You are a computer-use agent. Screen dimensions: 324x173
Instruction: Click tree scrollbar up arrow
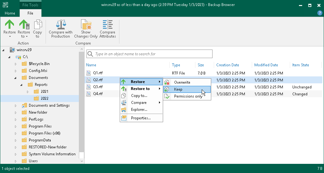[x=82, y=49]
